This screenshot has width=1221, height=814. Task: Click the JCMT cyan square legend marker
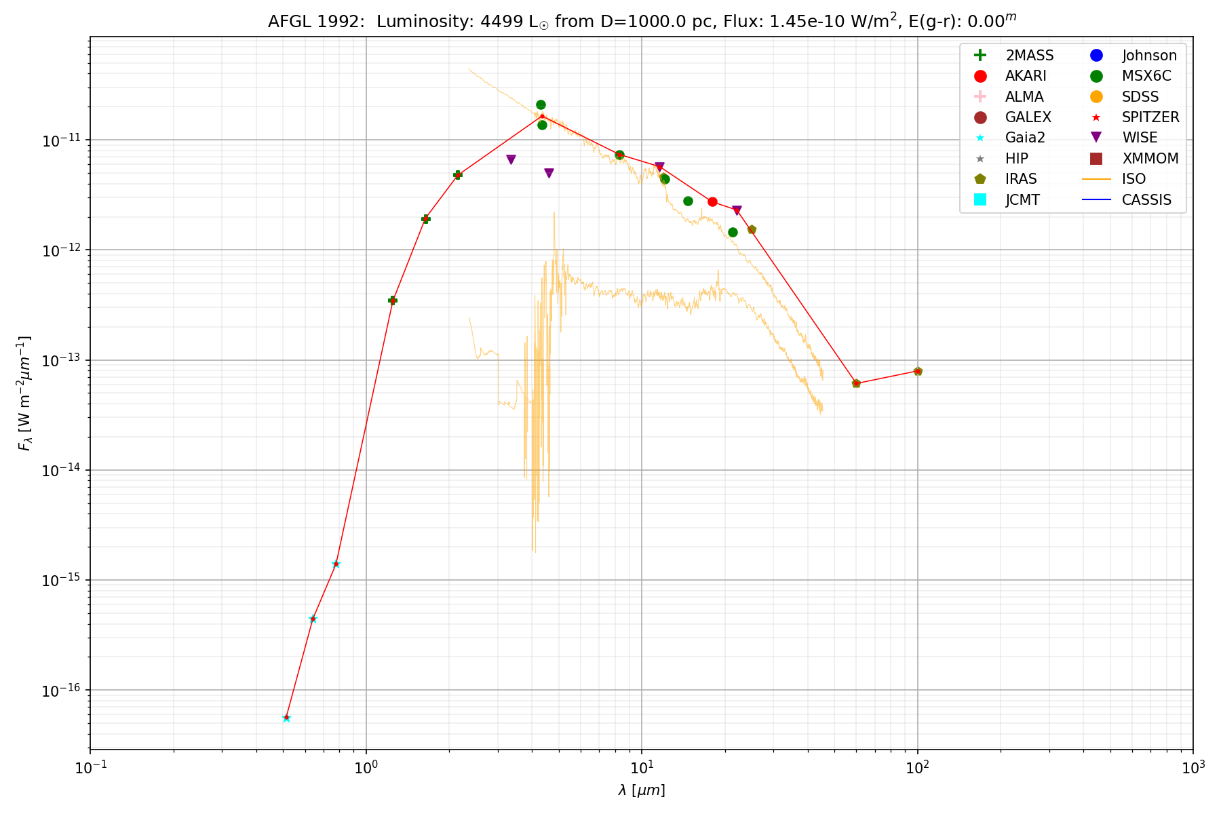[980, 199]
